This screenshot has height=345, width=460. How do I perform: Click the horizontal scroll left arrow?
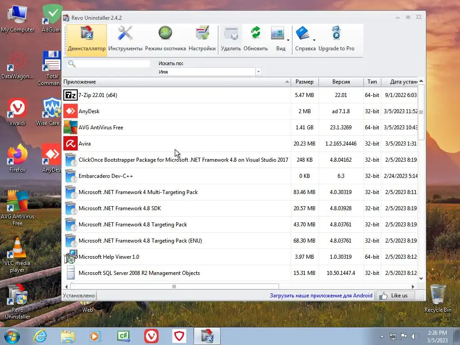coord(66,287)
